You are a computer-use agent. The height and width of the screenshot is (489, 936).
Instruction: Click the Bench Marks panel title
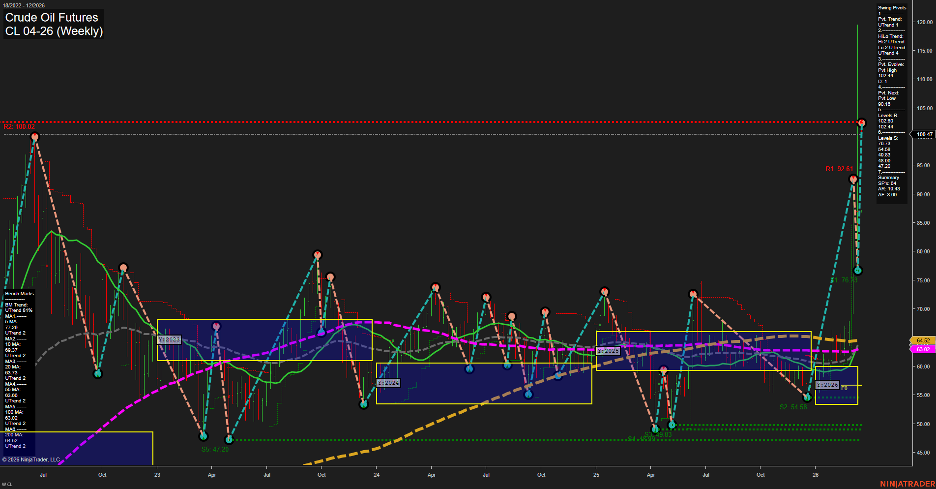pyautogui.click(x=19, y=293)
